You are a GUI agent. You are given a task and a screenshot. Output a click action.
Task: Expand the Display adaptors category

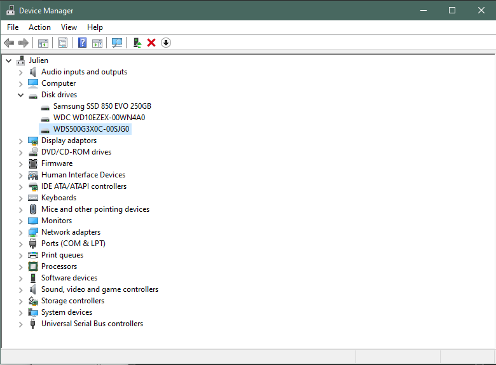pyautogui.click(x=21, y=141)
